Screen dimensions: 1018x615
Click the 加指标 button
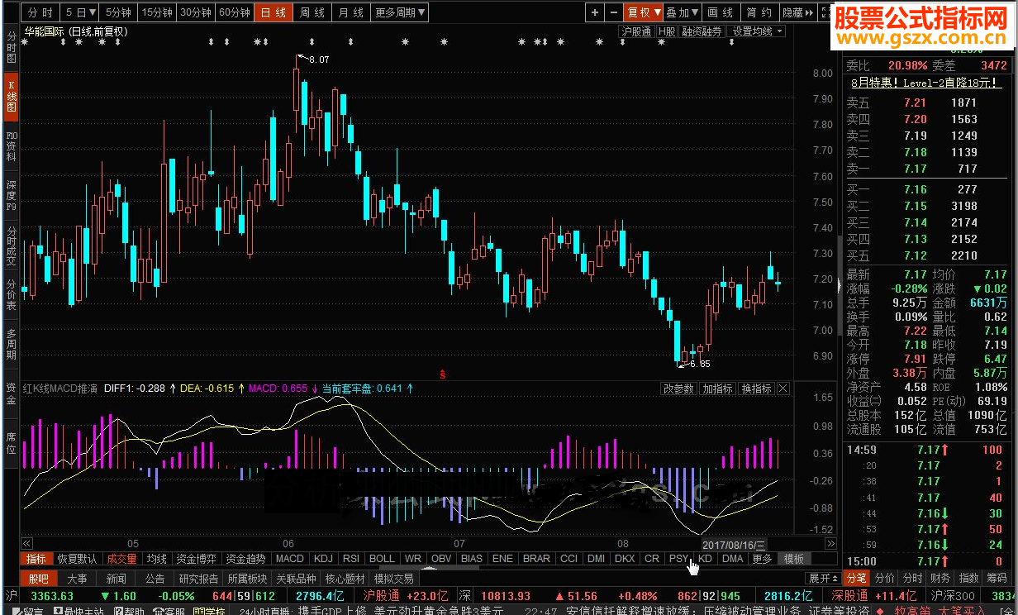point(716,388)
